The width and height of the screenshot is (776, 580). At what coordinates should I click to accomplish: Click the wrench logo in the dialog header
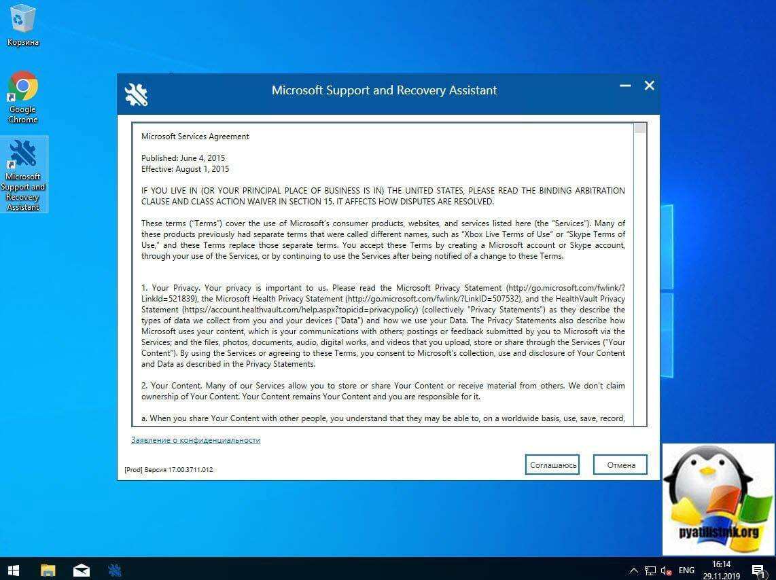pyautogui.click(x=136, y=94)
